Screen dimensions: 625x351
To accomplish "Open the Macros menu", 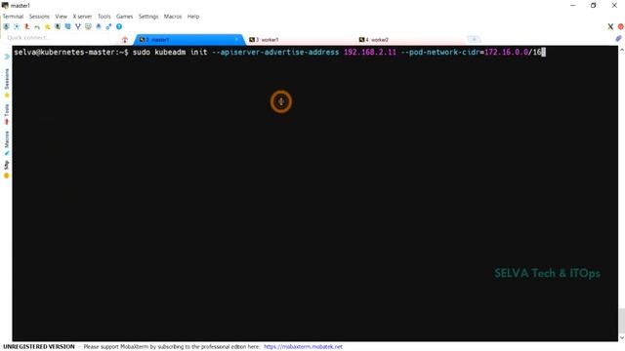I will coord(173,17).
